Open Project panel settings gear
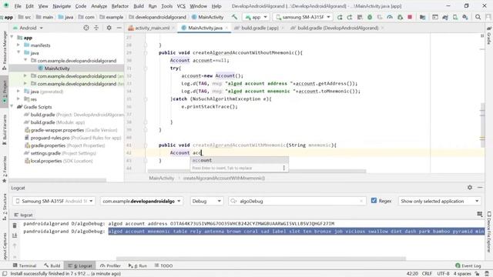 109,28
